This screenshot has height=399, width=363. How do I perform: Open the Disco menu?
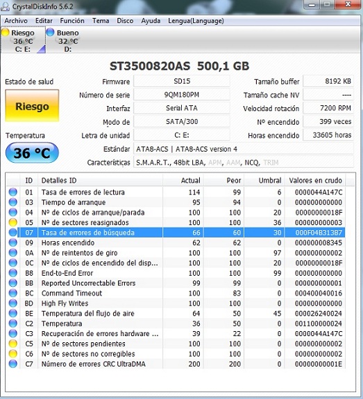point(125,21)
